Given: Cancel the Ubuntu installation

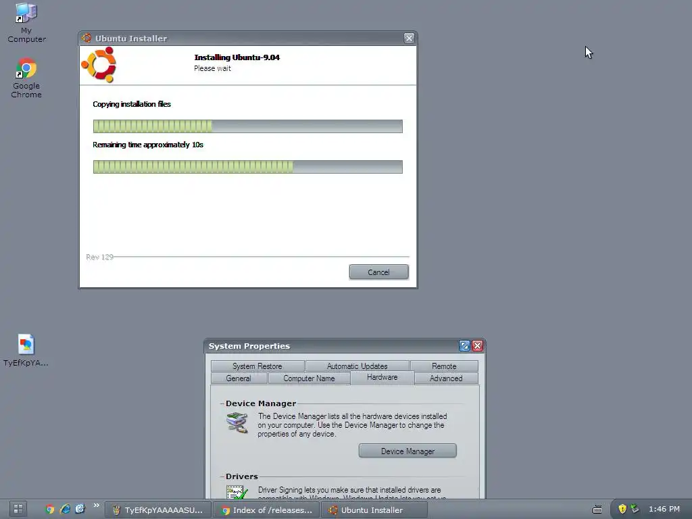Looking at the screenshot, I should [x=378, y=272].
